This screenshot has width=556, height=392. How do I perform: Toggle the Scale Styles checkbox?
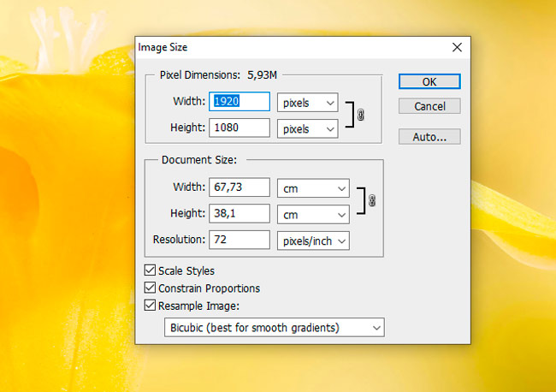[x=151, y=271]
